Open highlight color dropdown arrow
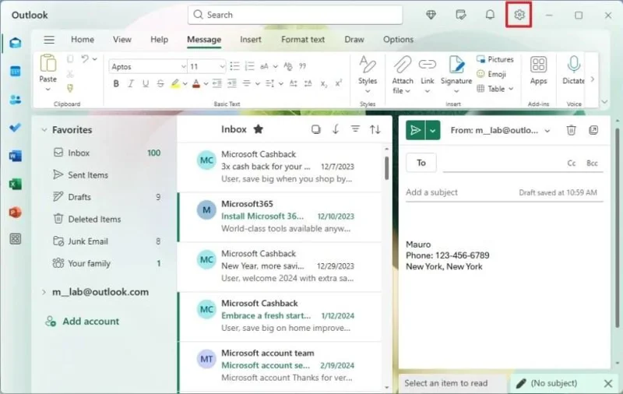The width and height of the screenshot is (623, 394). (x=185, y=84)
